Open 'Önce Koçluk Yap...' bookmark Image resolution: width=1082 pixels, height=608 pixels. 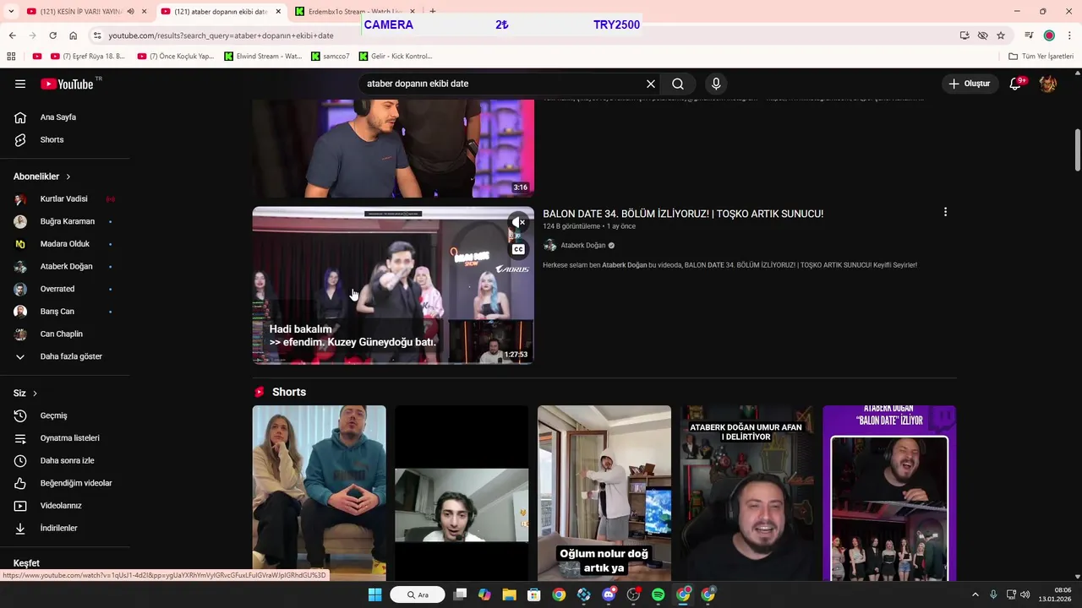[176, 57]
